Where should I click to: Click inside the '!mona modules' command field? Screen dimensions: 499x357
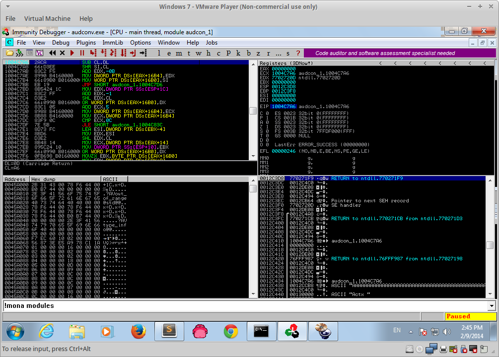[149, 305]
